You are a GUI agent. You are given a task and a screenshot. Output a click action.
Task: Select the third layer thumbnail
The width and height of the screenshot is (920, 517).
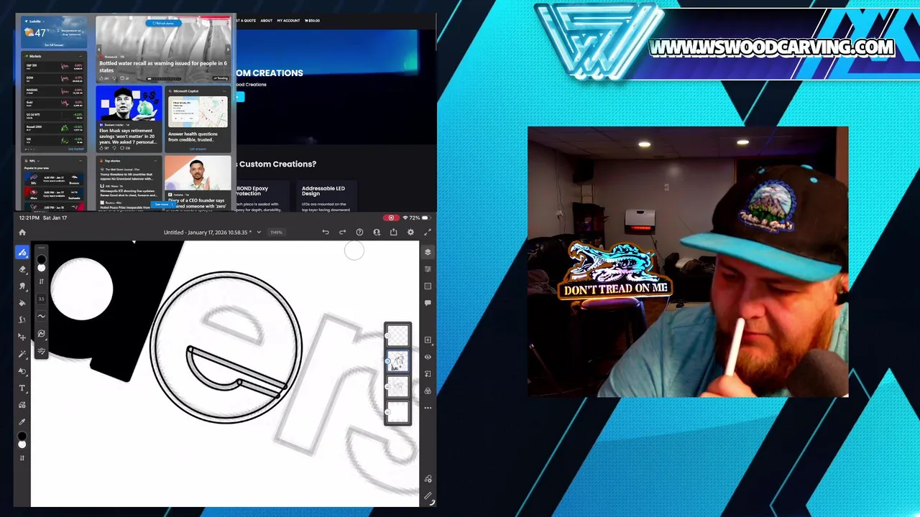pyautogui.click(x=397, y=386)
